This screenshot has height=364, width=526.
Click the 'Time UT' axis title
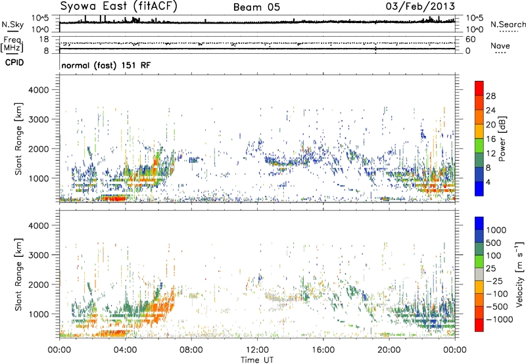pyautogui.click(x=257, y=359)
